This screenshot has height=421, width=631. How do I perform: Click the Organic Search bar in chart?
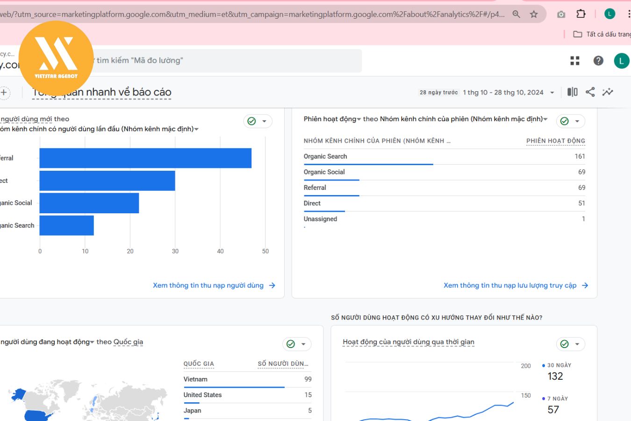tap(66, 225)
